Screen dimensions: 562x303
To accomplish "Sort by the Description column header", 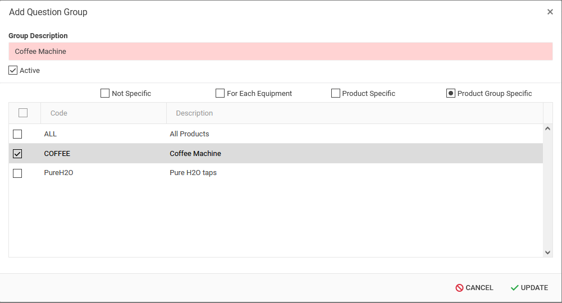I will pyautogui.click(x=194, y=113).
